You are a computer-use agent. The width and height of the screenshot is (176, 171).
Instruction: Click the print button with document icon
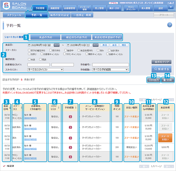tap(167, 80)
